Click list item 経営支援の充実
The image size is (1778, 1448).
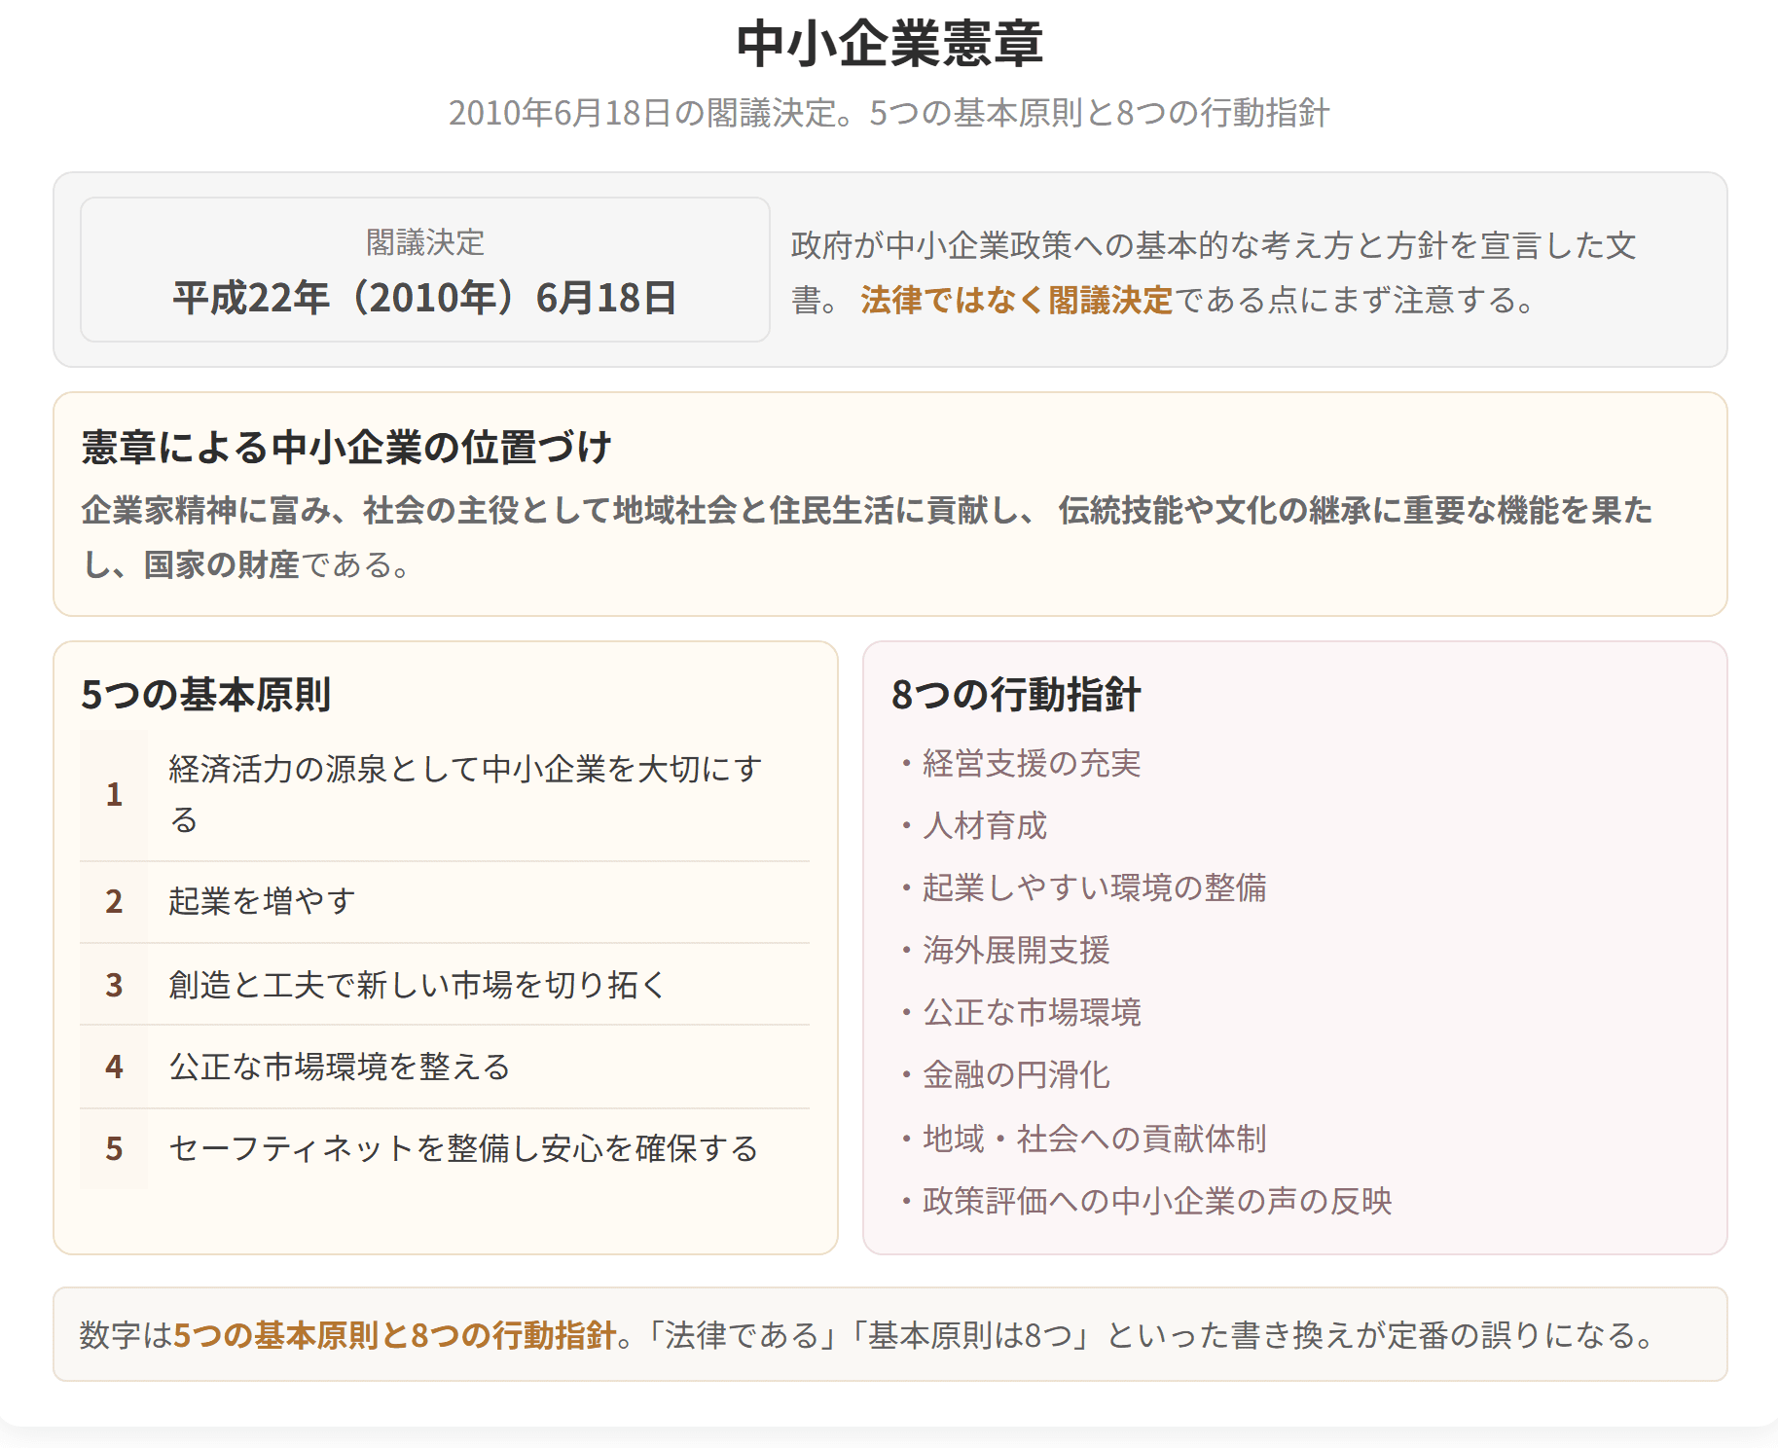(x=1032, y=763)
